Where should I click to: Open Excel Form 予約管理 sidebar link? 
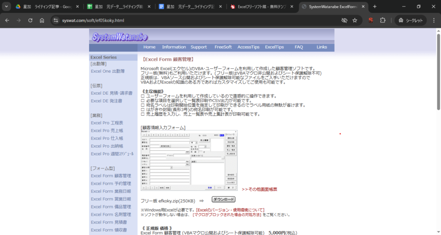[x=111, y=183]
